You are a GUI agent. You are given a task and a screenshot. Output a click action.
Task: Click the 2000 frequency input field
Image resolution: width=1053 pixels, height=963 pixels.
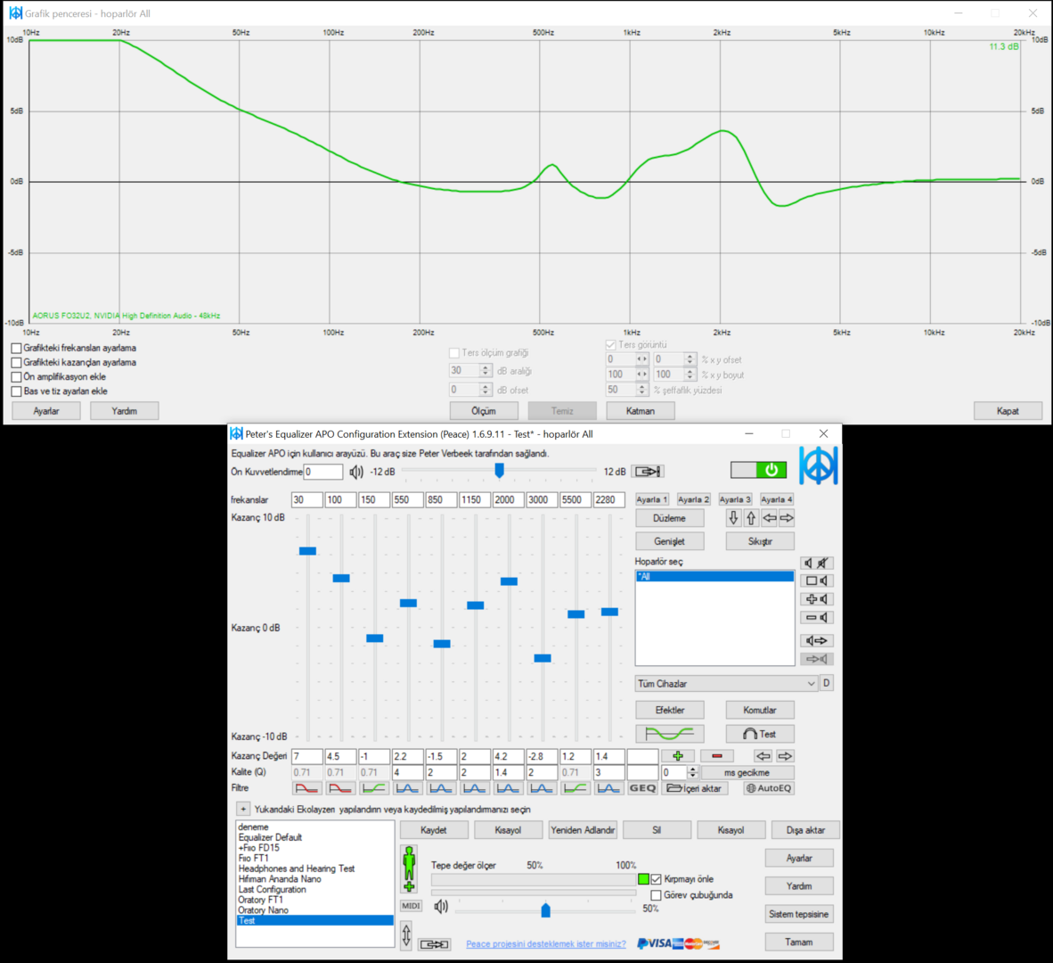pyautogui.click(x=509, y=499)
